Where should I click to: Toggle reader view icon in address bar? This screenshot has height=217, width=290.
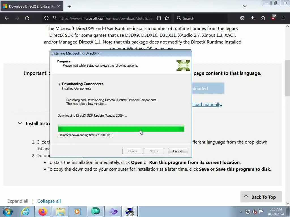159,18
